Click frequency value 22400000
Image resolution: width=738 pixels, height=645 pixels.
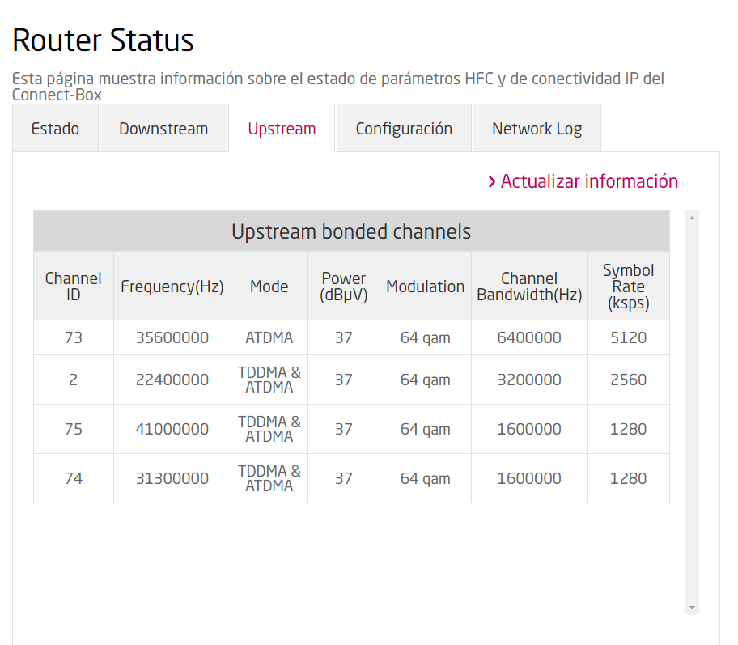(x=172, y=380)
